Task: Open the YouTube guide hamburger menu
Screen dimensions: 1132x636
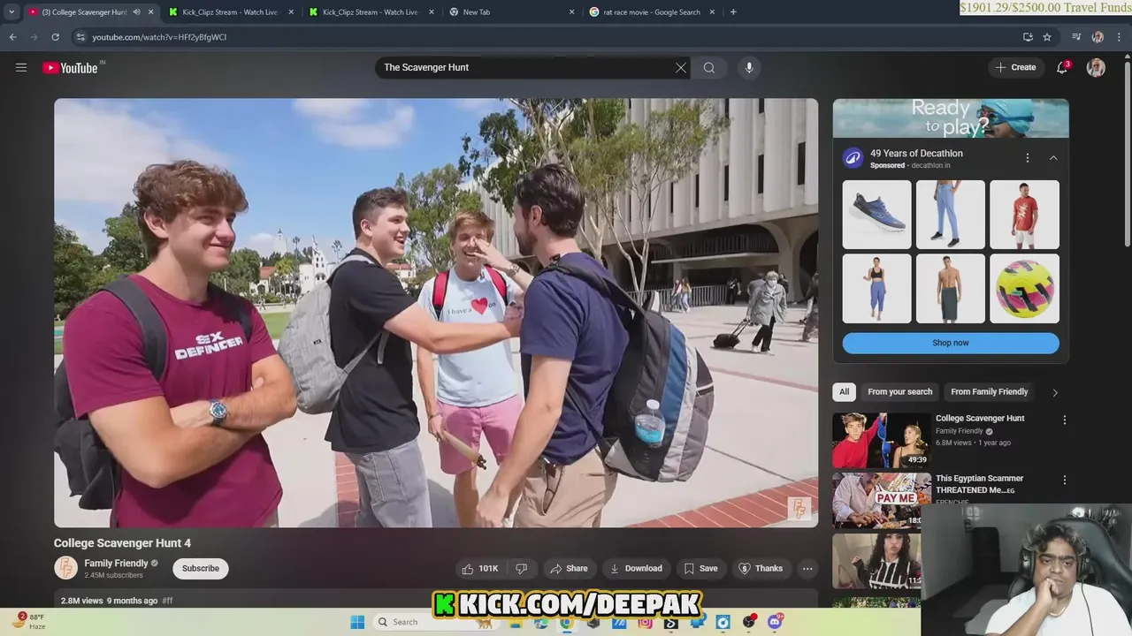Action: [x=21, y=67]
